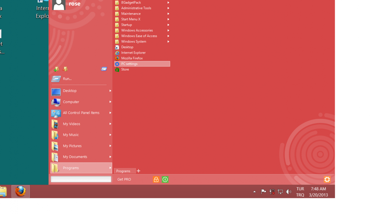Expand the Maintenance submenu arrow
Image resolution: width=381 pixels, height=214 pixels.
tap(169, 14)
